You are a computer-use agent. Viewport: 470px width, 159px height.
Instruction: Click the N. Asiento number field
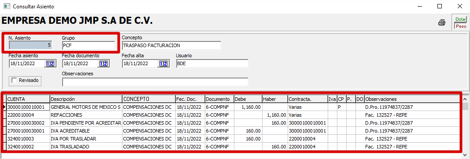30,45
